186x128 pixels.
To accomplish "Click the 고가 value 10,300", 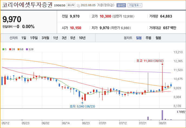I will [x=105, y=16].
